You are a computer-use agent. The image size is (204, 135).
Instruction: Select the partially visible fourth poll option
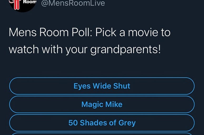[102, 134]
